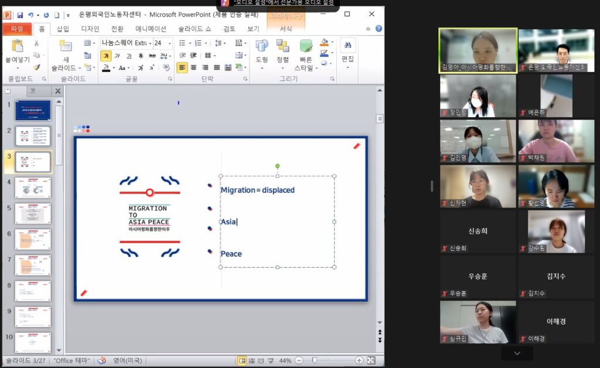Click the zoom slider handle
Screen dimensions: 600x368
315,360
